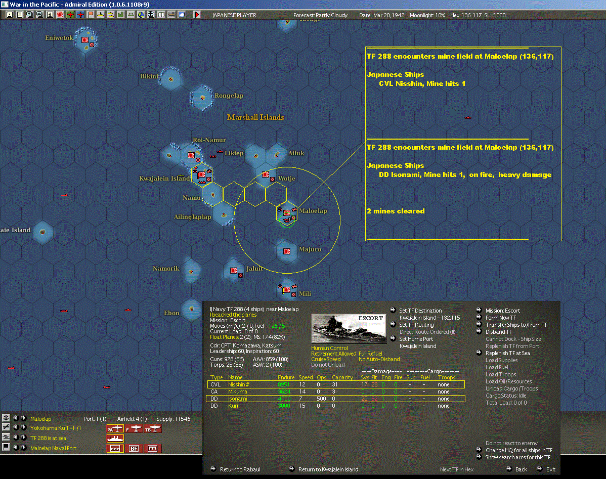Click the cloud weather toolbar icon

pos(181,15)
